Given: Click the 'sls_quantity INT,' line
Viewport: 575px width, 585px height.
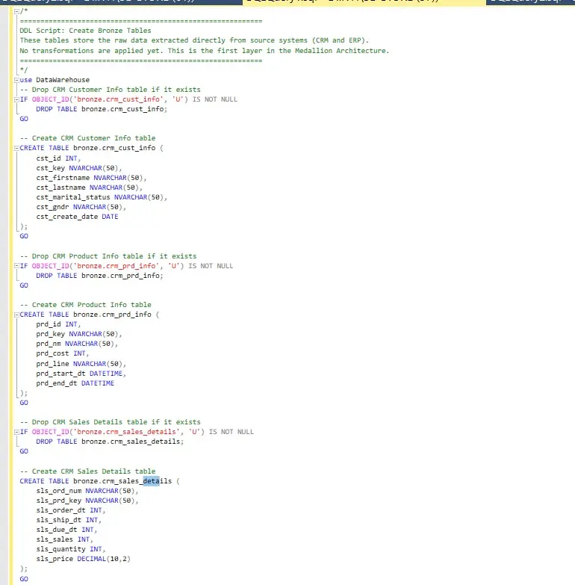Looking at the screenshot, I should pyautogui.click(x=71, y=549).
